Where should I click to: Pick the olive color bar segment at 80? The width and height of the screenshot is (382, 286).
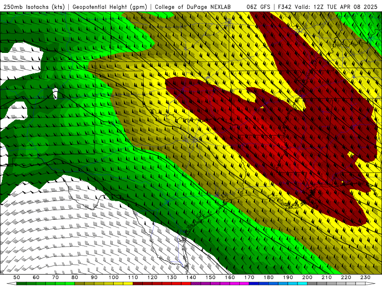(x=79, y=283)
